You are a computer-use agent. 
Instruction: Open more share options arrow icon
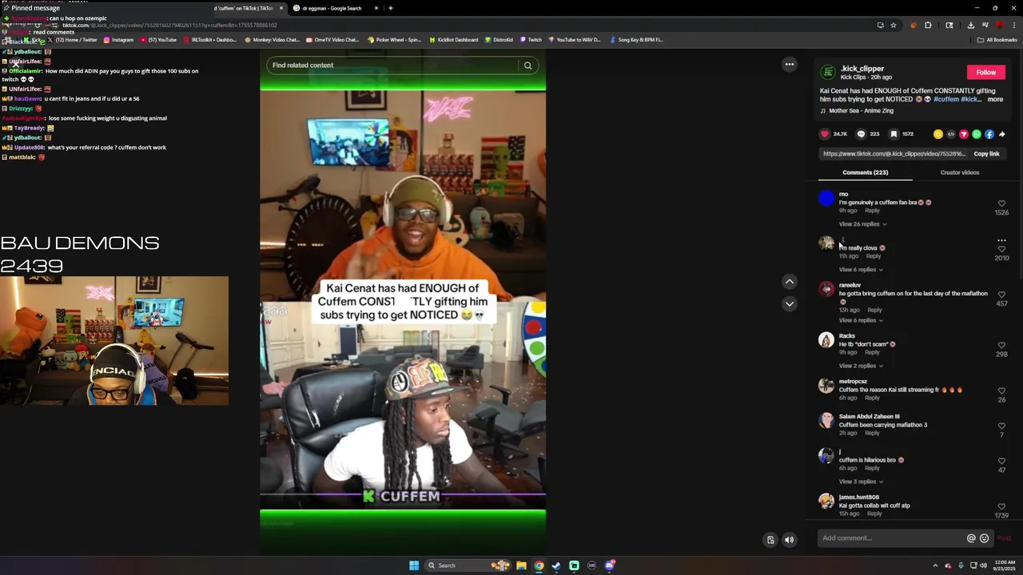(x=1002, y=134)
